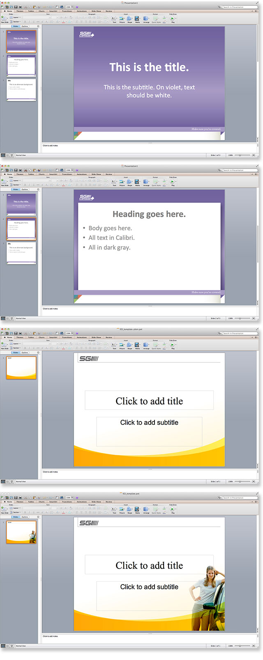
Task: Click 'Click to add notes' in the second window
Action: tap(50, 309)
